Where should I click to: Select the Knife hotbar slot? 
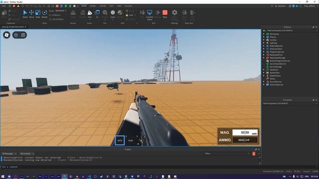coord(131,140)
